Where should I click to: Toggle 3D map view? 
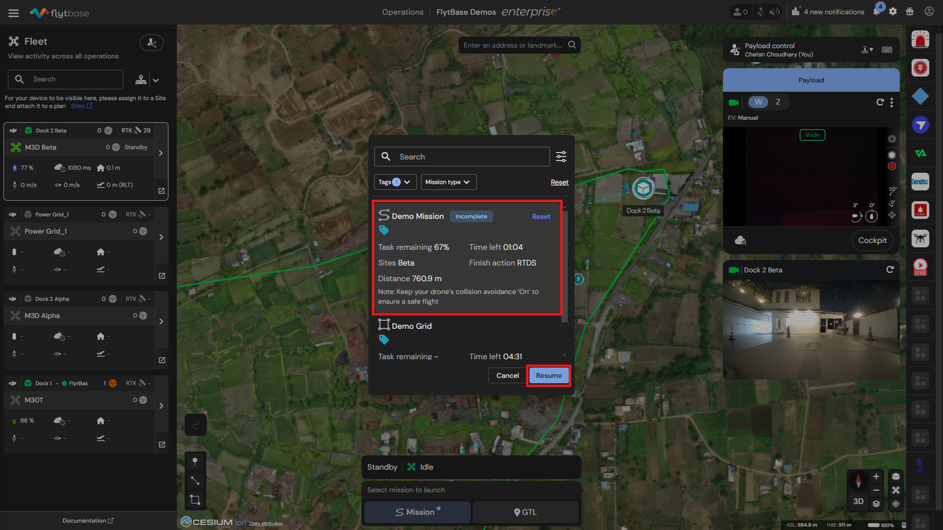click(x=858, y=502)
